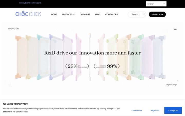Viewport: 185px width, 116px height.
Task: Click the sales email address link
Action: click(x=30, y=3)
